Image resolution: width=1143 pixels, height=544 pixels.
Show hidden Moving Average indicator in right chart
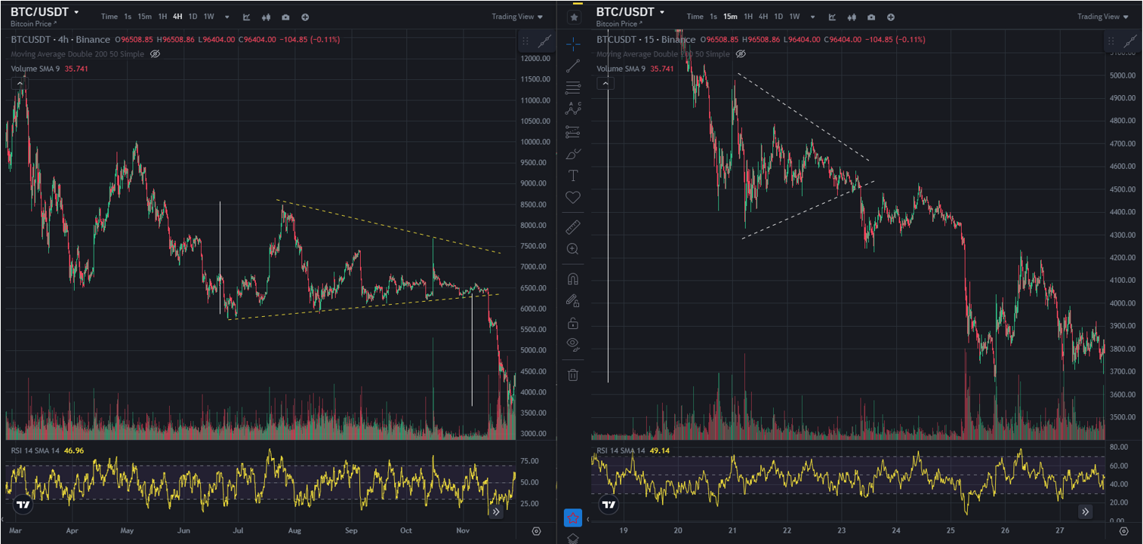[741, 54]
